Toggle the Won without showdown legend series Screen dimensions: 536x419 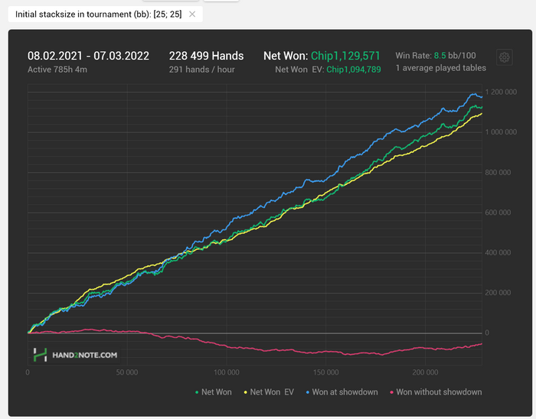[x=436, y=392]
